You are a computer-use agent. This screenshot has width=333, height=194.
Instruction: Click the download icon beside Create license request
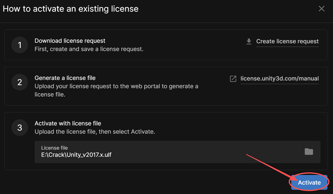(x=249, y=41)
